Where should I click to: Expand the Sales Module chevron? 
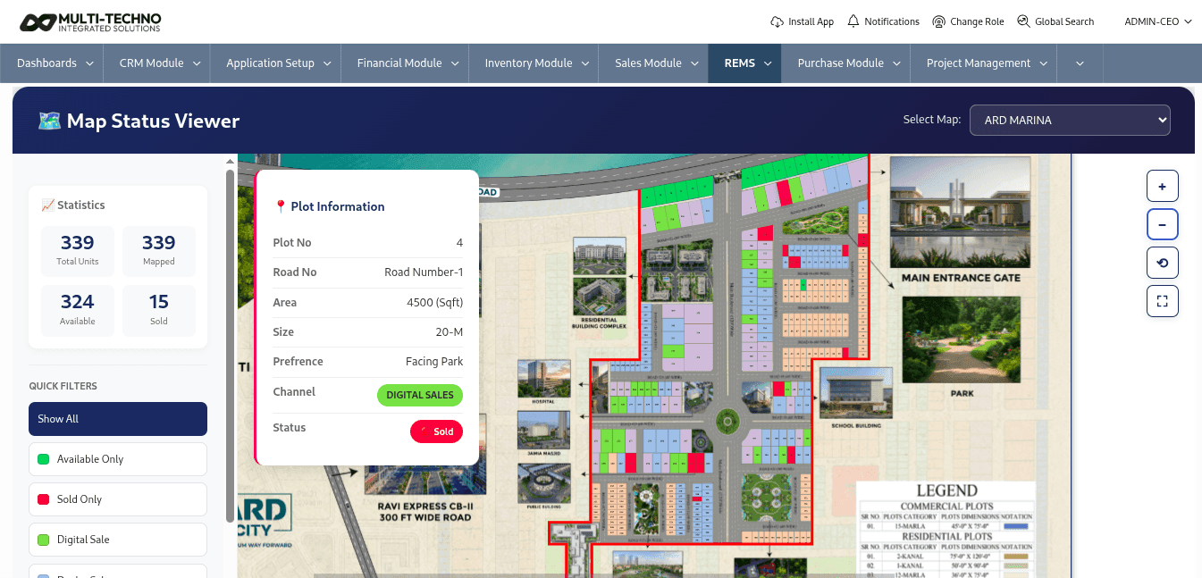[695, 63]
